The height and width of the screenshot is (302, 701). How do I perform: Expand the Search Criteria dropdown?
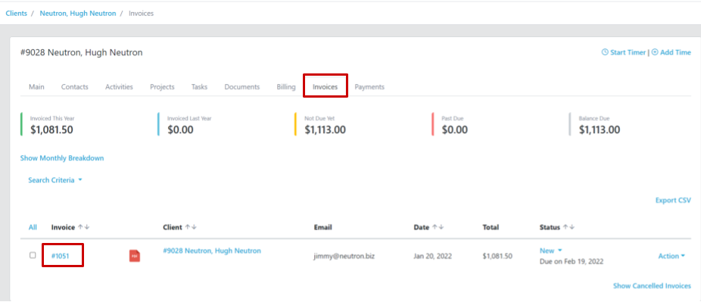click(x=55, y=180)
